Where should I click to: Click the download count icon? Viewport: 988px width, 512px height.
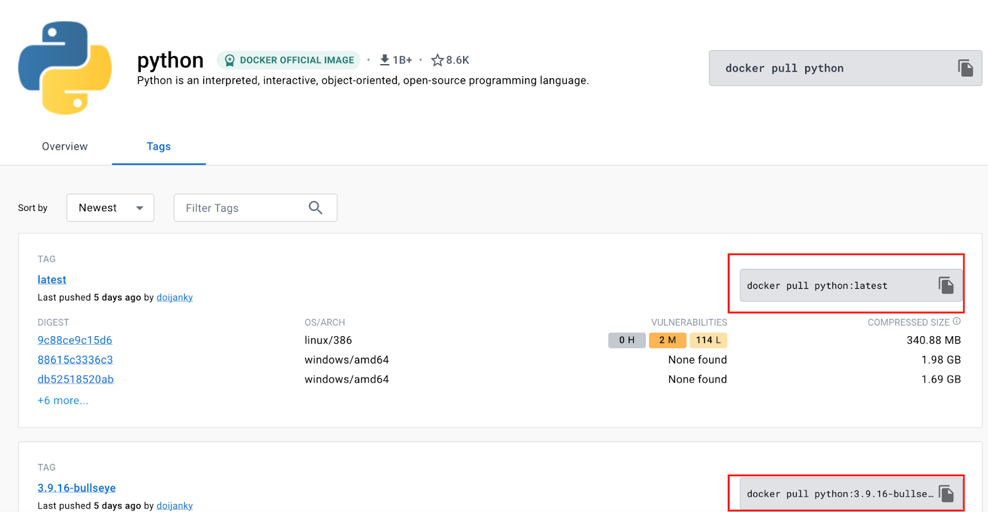pos(385,60)
